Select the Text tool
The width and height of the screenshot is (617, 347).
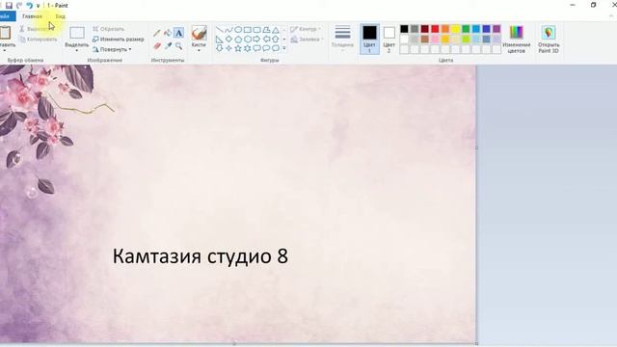point(178,33)
